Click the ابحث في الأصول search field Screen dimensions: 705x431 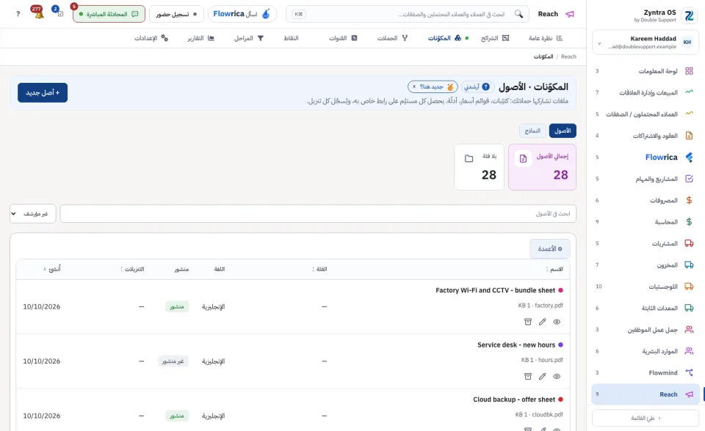tap(318, 214)
